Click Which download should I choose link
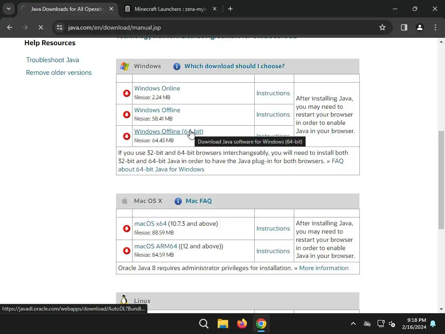The image size is (445, 334). click(234, 66)
